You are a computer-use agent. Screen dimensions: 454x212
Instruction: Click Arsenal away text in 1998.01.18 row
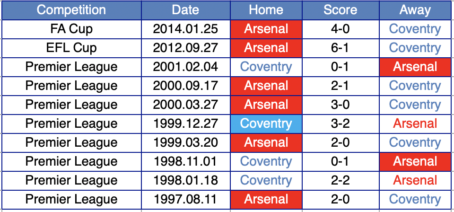[x=415, y=180]
